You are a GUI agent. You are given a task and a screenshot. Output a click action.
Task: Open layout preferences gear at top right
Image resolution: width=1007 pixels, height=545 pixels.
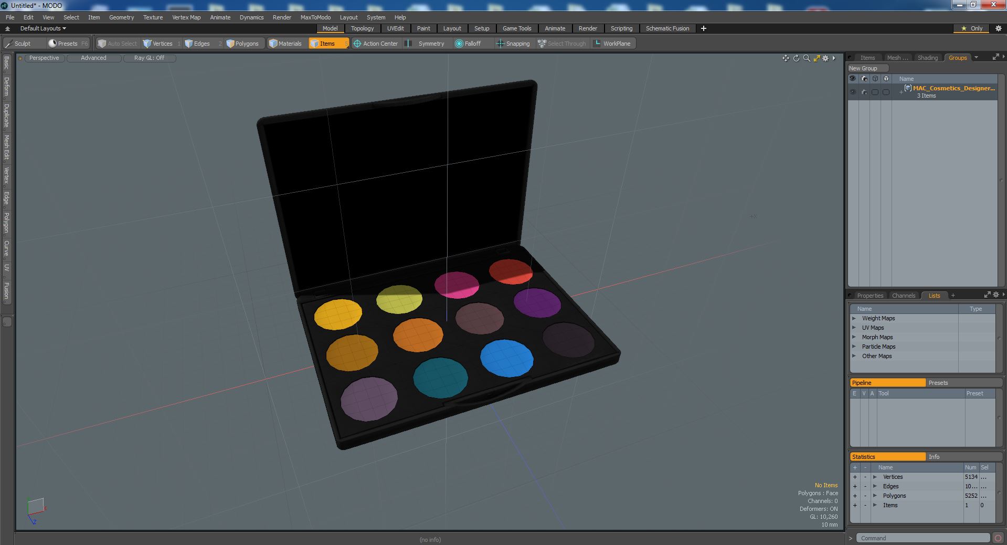coord(998,28)
